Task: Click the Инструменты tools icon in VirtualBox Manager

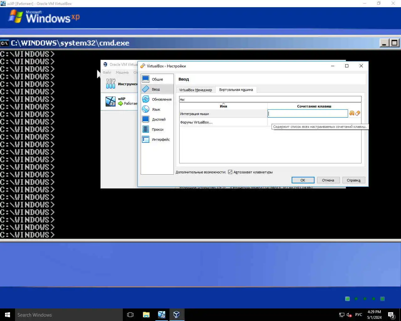Action: [x=111, y=84]
